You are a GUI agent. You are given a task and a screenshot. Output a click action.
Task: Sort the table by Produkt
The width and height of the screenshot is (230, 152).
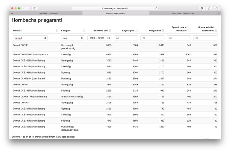click(x=57, y=30)
